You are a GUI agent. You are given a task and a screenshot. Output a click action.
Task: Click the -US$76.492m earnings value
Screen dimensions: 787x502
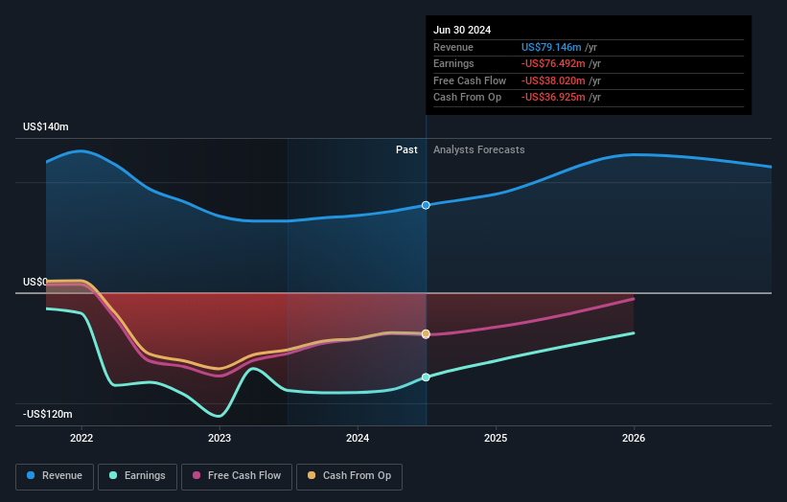point(553,63)
